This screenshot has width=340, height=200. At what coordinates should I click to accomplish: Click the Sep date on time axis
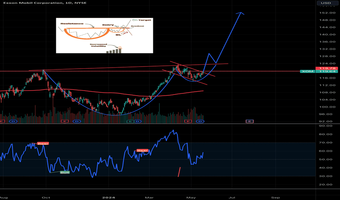tap(275, 197)
